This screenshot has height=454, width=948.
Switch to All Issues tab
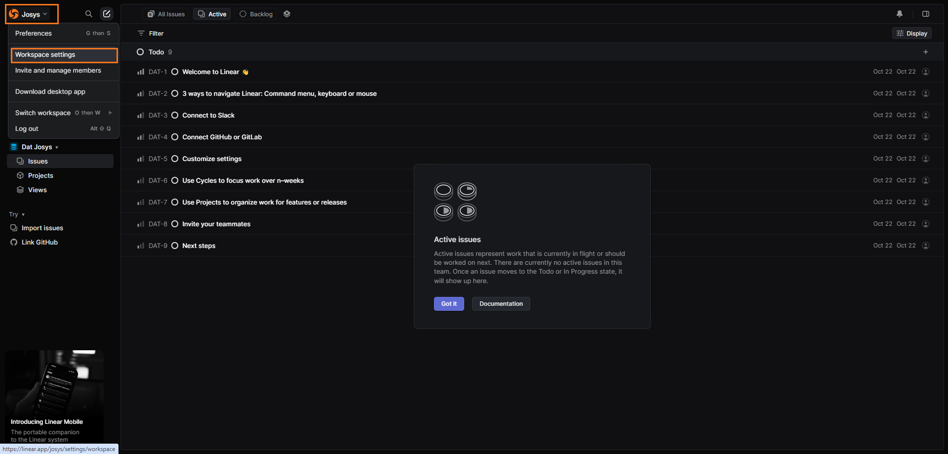(166, 14)
